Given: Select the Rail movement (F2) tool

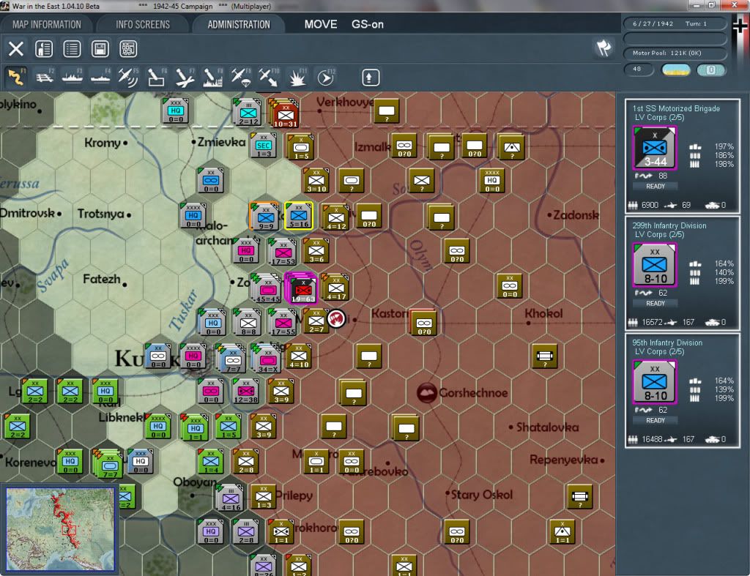Looking at the screenshot, I should (45, 78).
